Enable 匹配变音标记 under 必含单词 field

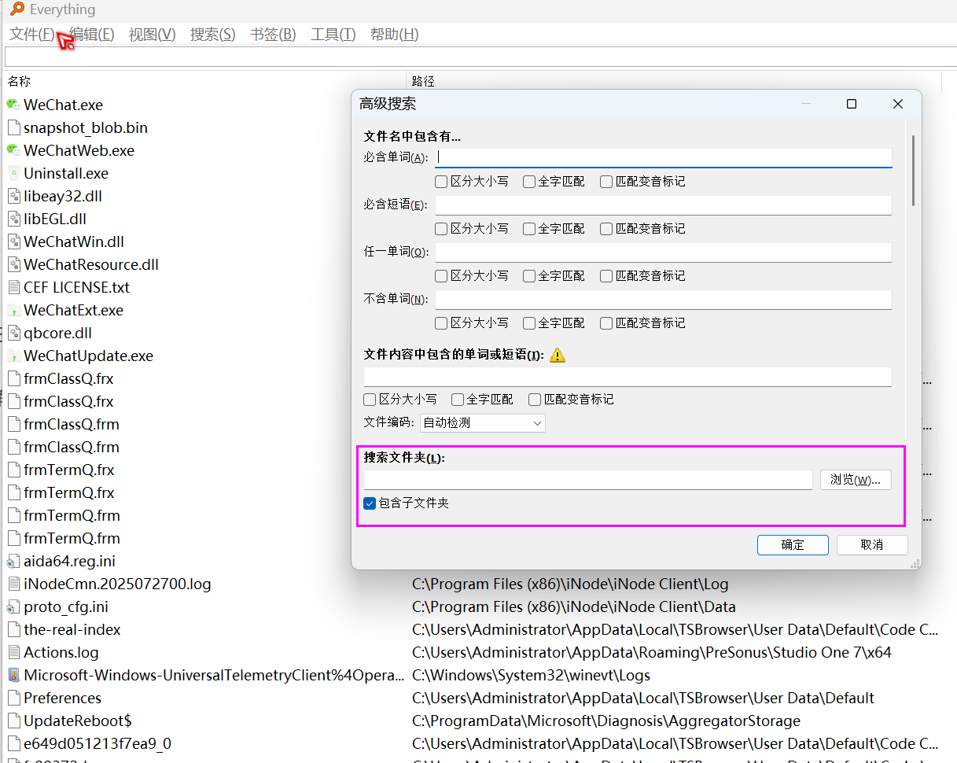[606, 182]
